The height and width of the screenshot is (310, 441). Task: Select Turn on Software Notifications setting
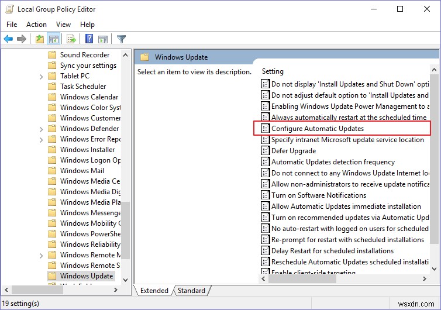click(319, 195)
